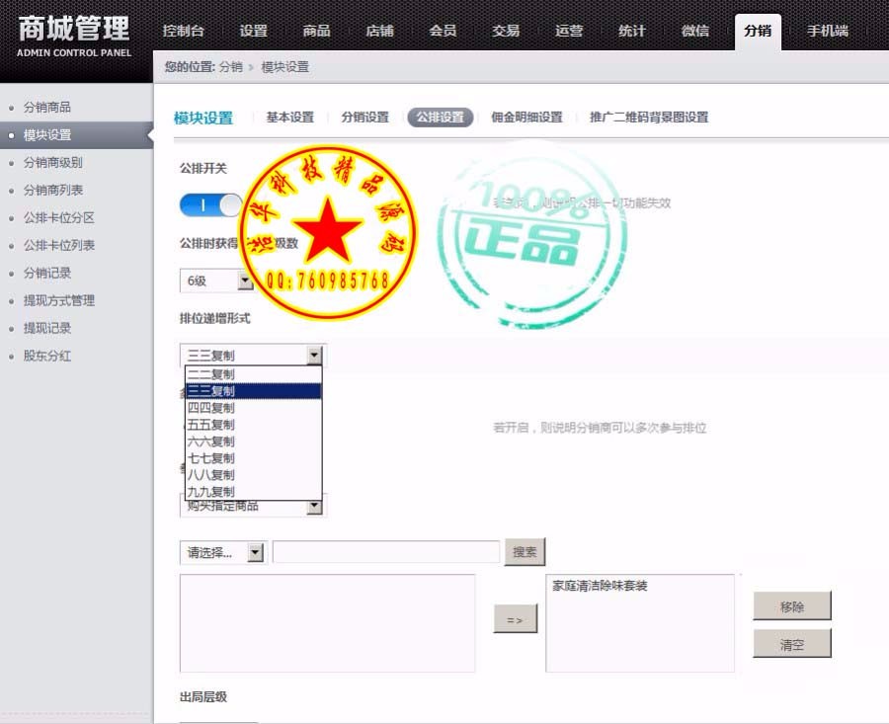Open 分销商级别 sidebar item
This screenshot has width=889, height=724.
(x=52, y=163)
